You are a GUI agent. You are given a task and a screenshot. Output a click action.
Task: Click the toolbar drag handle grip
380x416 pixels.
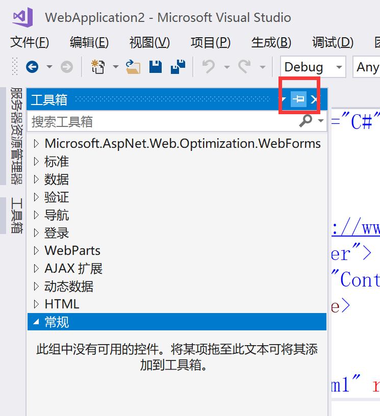15,66
